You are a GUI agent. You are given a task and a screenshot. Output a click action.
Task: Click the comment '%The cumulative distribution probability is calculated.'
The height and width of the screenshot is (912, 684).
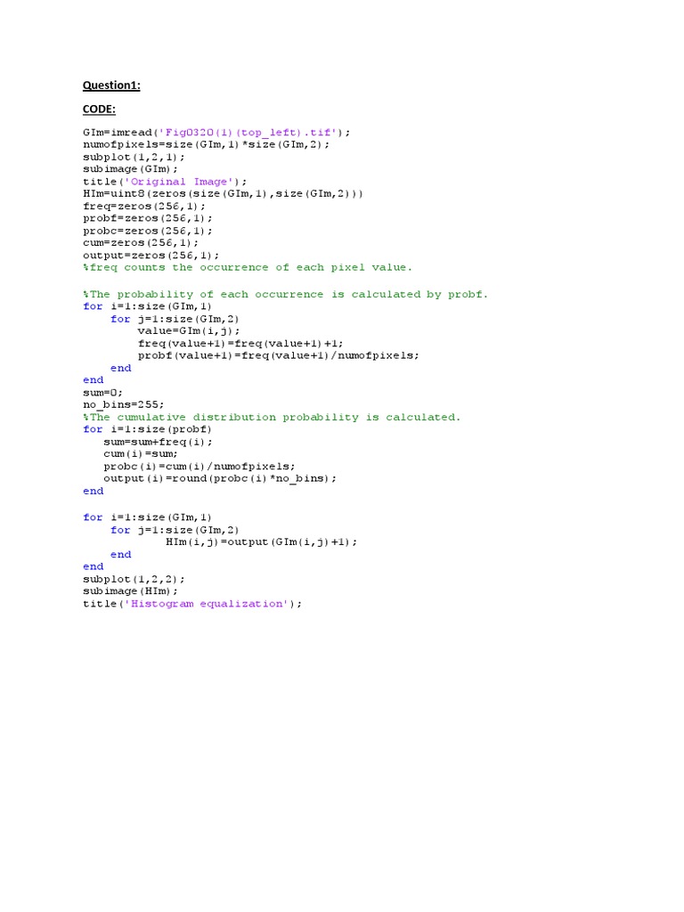[272, 417]
